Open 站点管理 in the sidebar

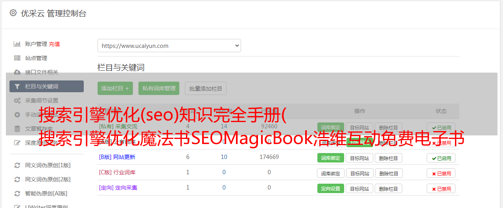point(36,58)
